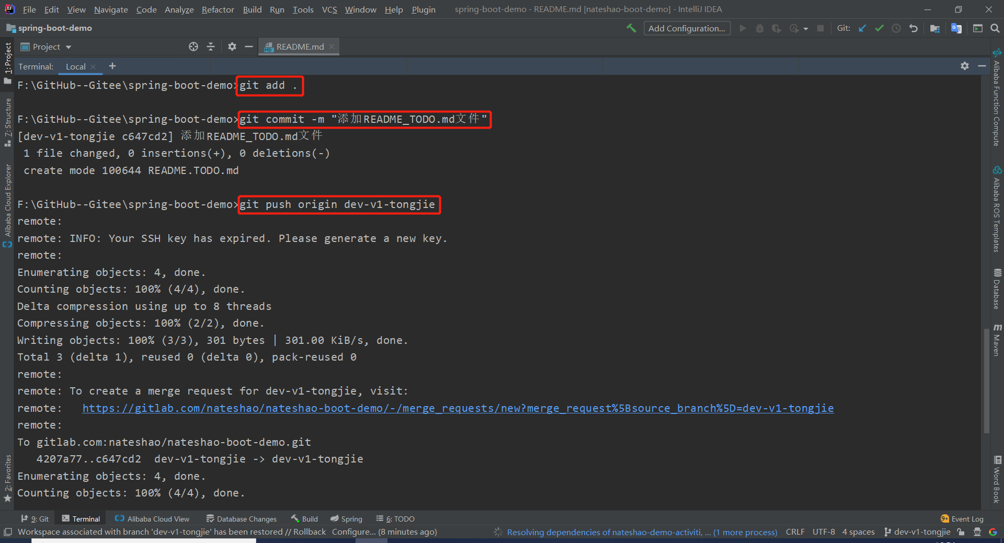Screen dimensions: 1004x543
Task: Expand the profiler run dropdown arrow
Action: (x=806, y=29)
